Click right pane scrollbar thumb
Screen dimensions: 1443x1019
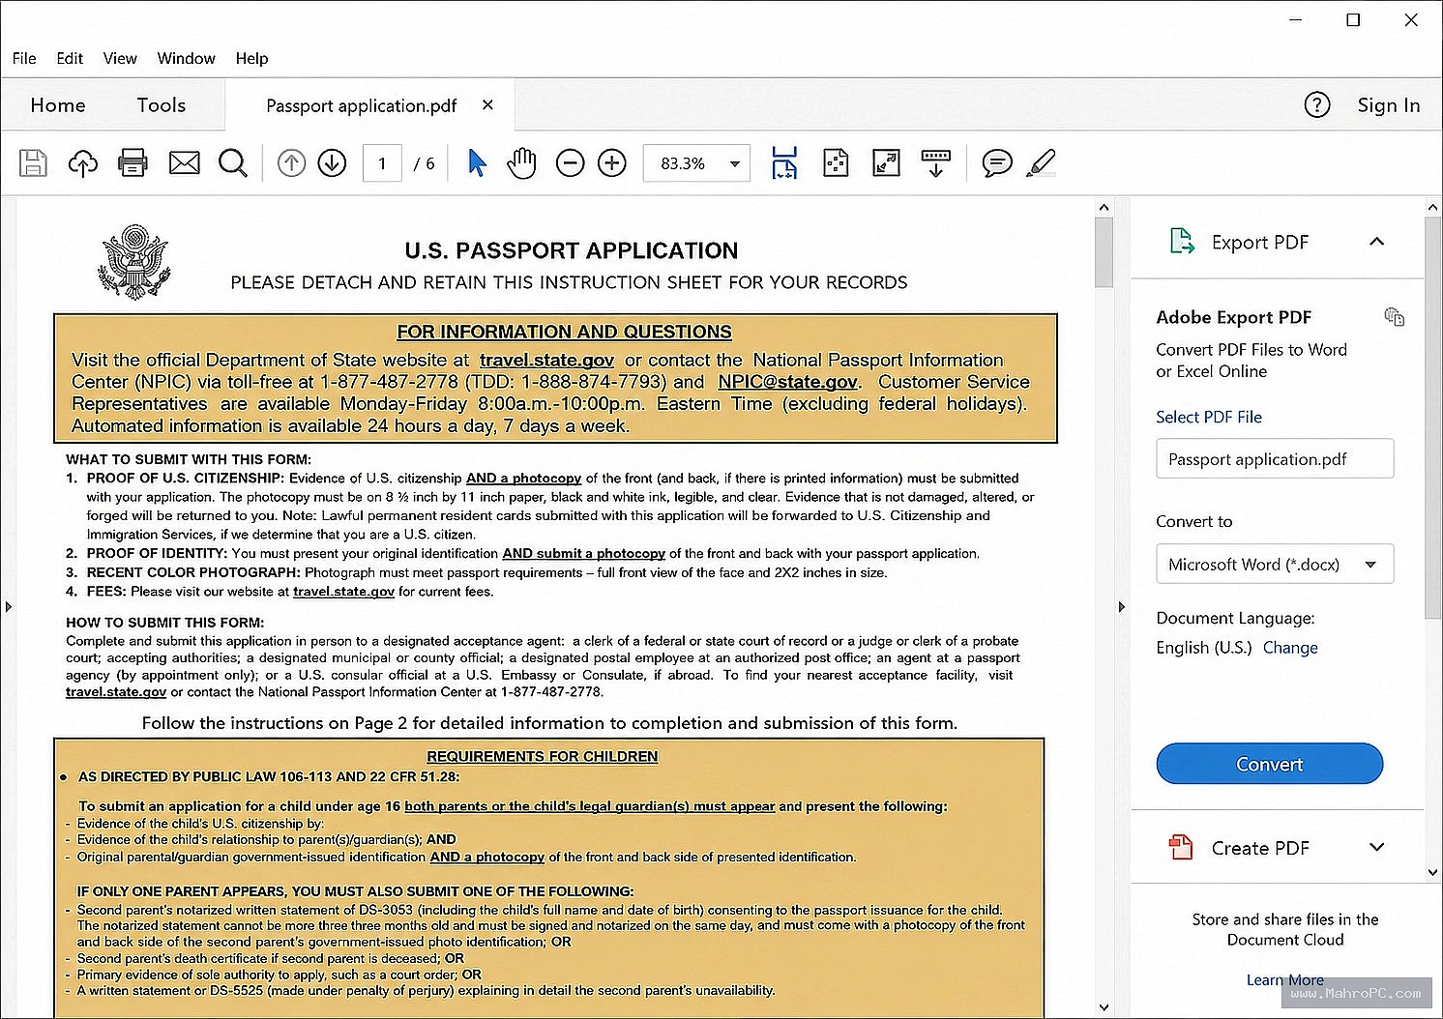click(x=1433, y=418)
